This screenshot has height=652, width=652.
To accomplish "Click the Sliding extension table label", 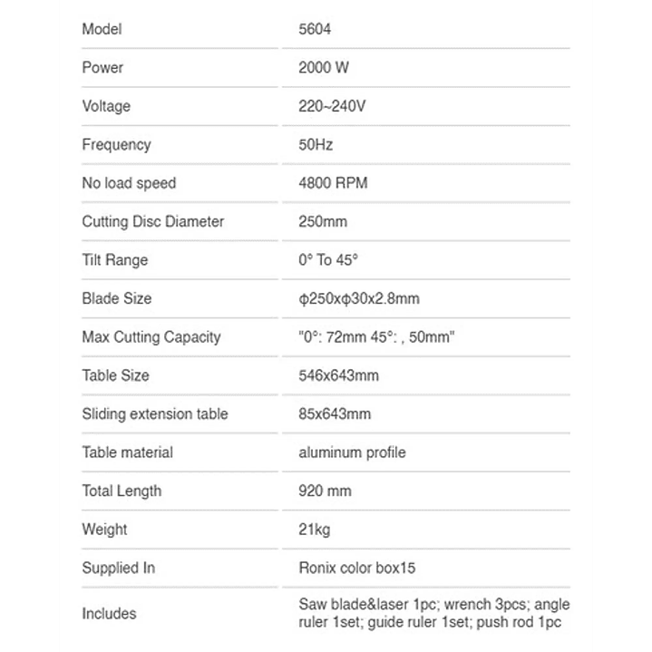I will tap(154, 414).
